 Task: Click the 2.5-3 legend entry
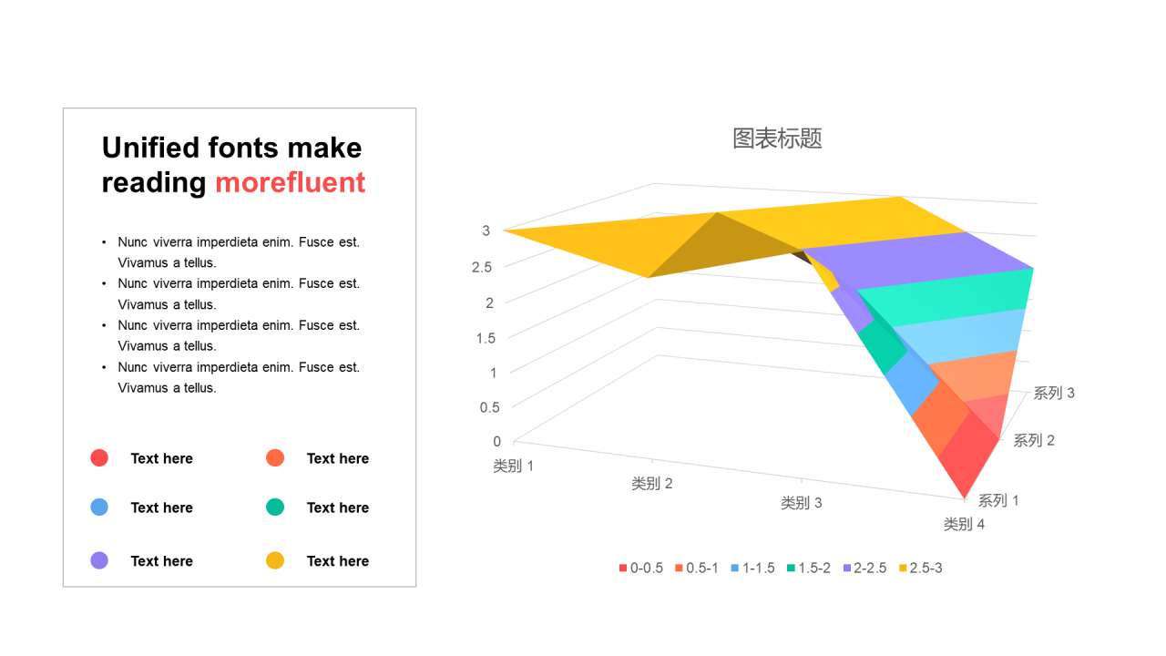tap(921, 568)
